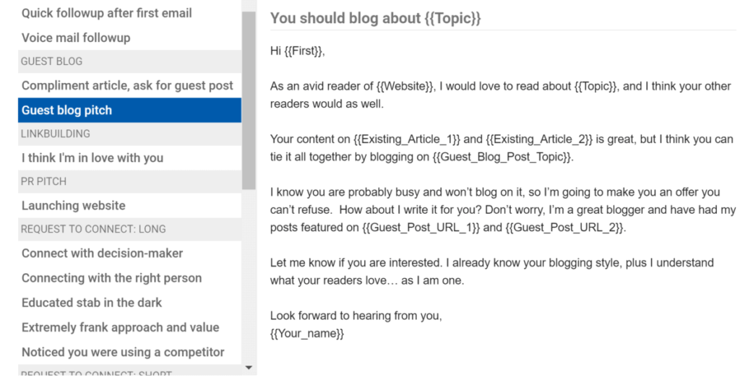
Task: Click the LINKBUILDING category header
Action: 130,134
